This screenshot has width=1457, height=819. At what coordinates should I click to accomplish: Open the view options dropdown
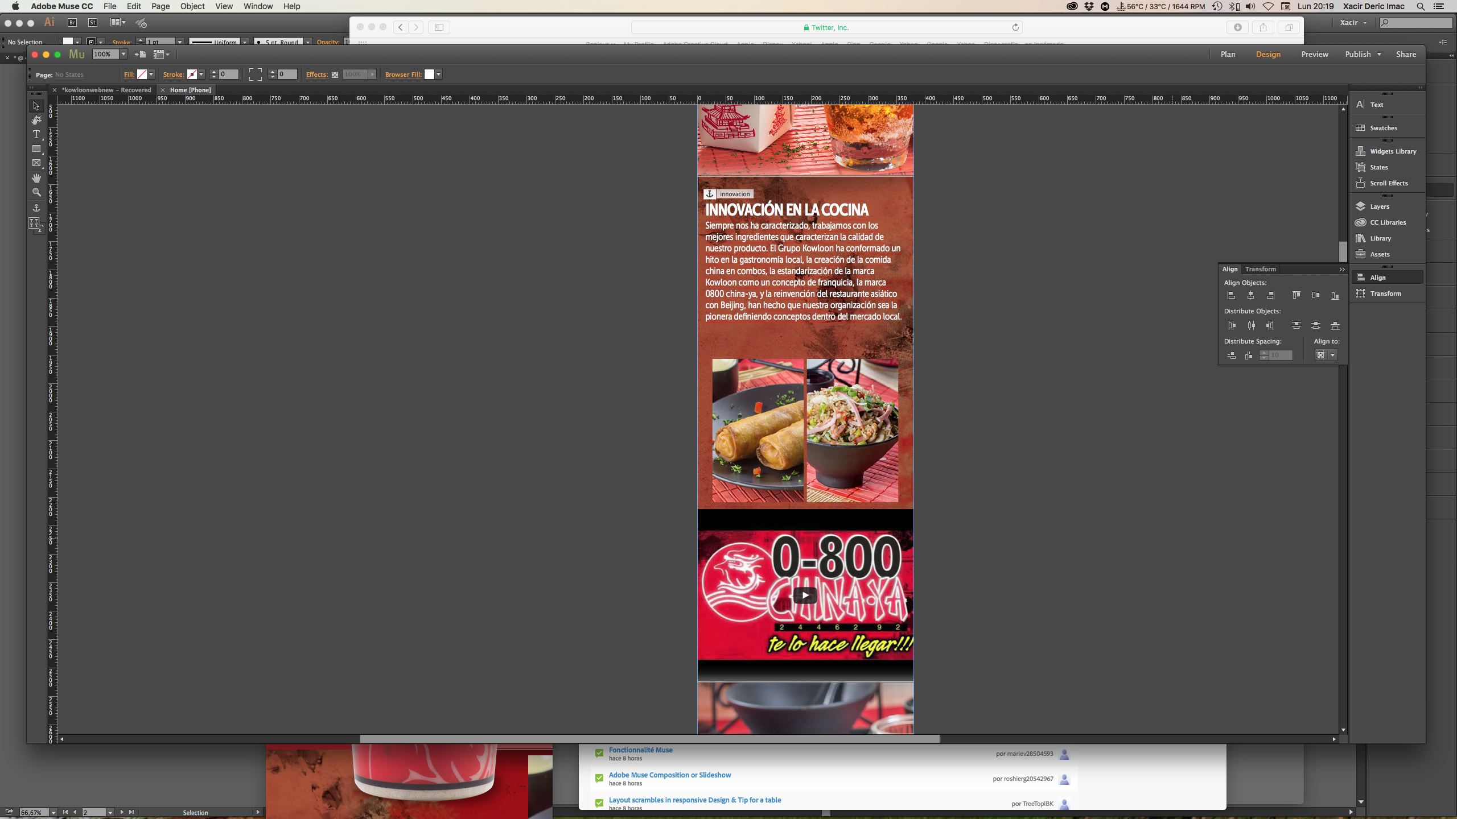tap(162, 54)
